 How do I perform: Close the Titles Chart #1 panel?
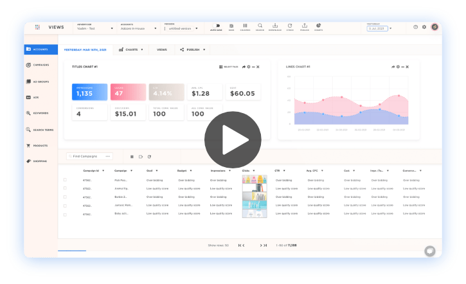pos(258,67)
